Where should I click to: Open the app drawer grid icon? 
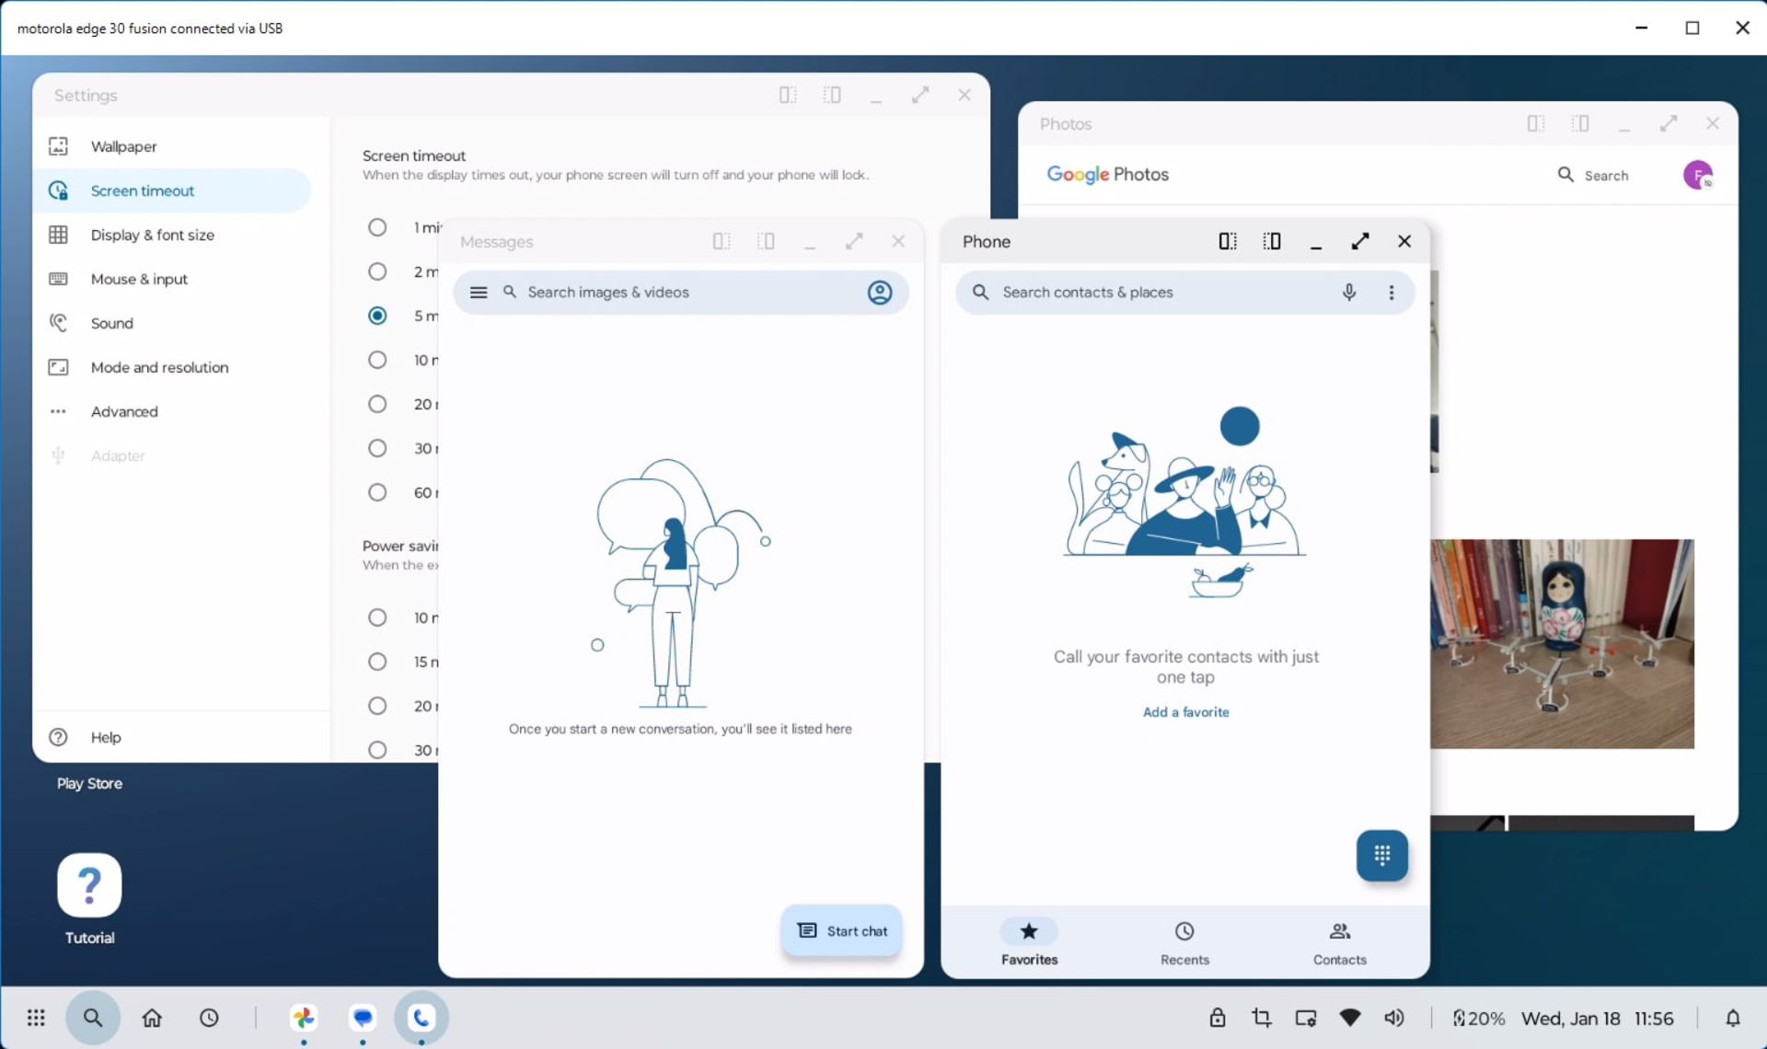36,1018
